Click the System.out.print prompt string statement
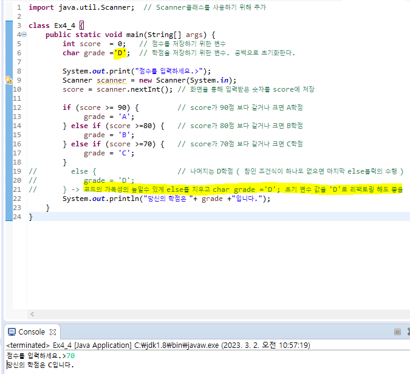 click(x=137, y=72)
